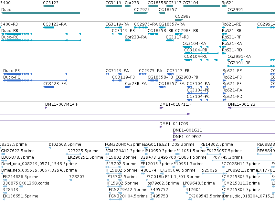This screenshot has height=201, width=275.
Task: Select protein CG18558-PB
Action: (x=160, y=77)
